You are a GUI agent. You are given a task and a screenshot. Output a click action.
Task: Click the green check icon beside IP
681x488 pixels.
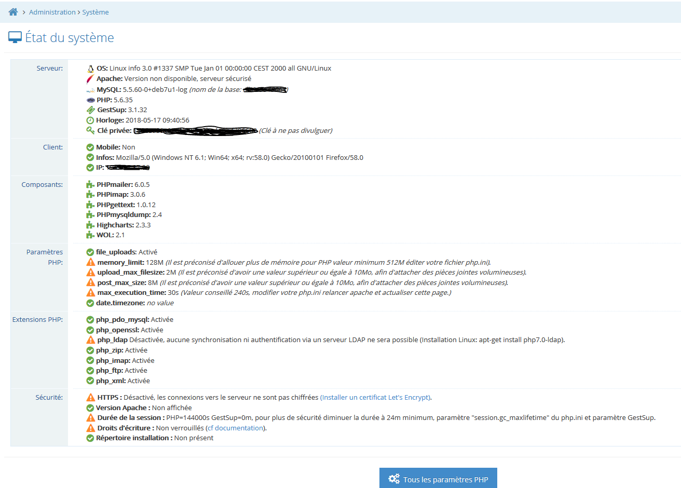tap(90, 168)
